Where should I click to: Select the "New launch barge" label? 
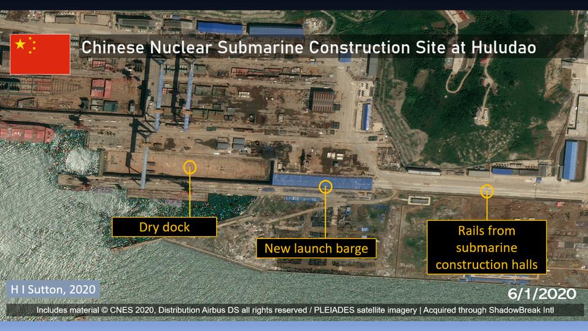[x=316, y=248]
